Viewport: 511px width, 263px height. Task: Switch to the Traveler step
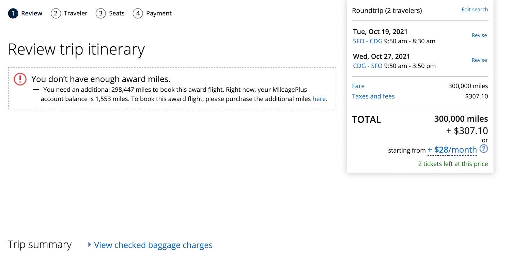[76, 13]
